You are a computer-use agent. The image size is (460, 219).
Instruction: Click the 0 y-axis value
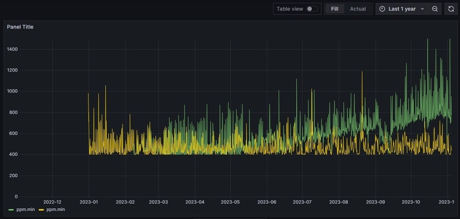tap(16, 197)
